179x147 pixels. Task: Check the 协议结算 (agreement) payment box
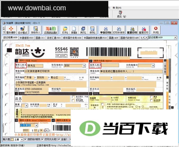pyautogui.click(x=151, y=100)
